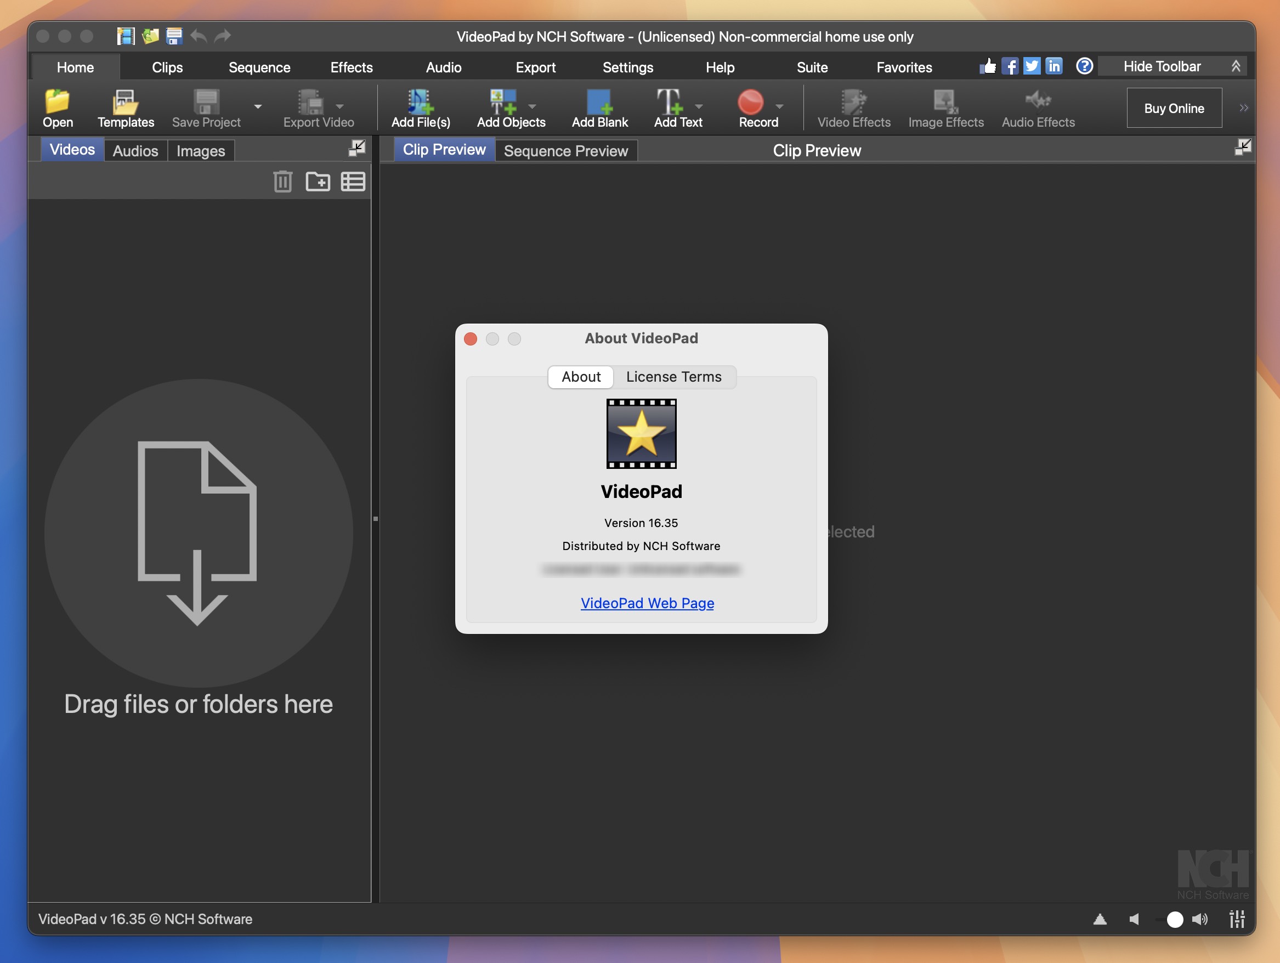Image resolution: width=1280 pixels, height=963 pixels.
Task: Undock the clip bin panel
Action: (x=357, y=148)
